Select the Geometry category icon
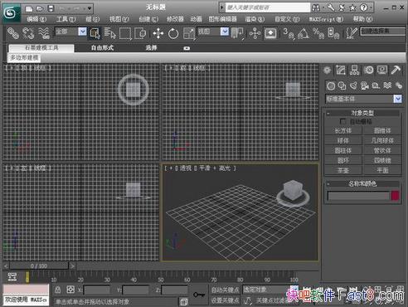The image size is (408, 307). (x=331, y=85)
